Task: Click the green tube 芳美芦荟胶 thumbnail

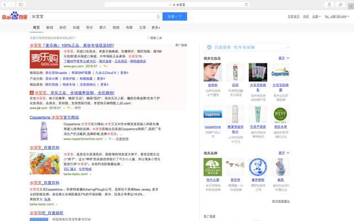Action: tap(258, 114)
